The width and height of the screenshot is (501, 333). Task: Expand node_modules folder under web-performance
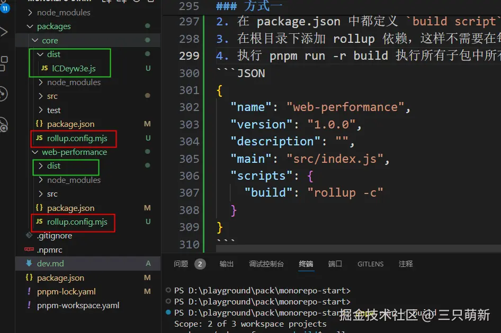tap(40, 180)
